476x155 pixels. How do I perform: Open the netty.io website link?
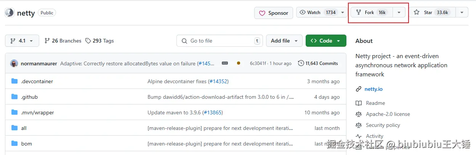click(x=373, y=89)
